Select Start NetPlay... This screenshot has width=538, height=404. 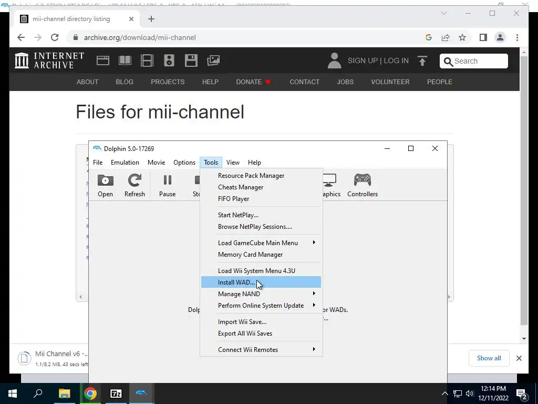tap(261, 215)
